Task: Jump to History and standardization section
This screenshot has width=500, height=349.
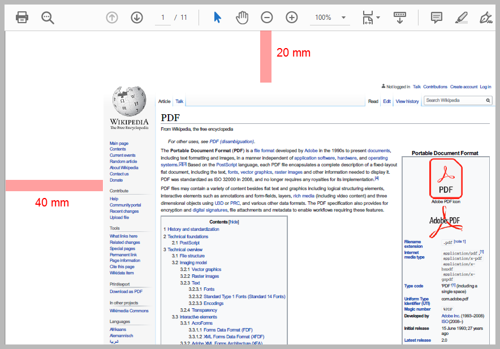Action: [193, 230]
